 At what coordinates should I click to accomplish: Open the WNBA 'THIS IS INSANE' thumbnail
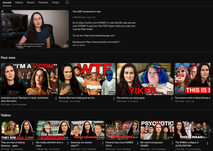click(x=192, y=130)
